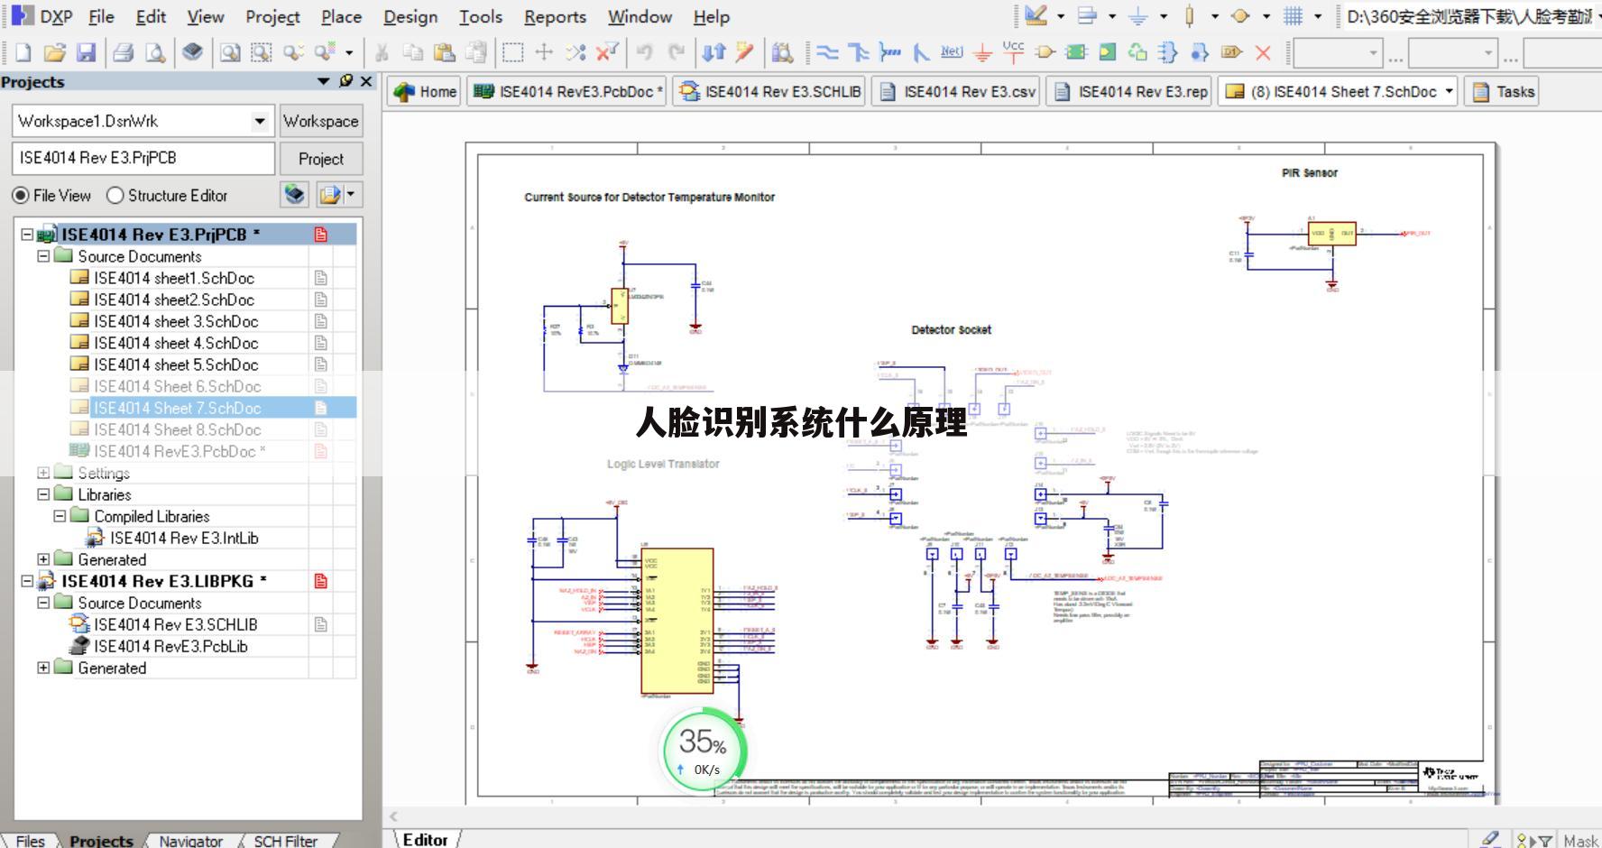Activate the zoom area tool
Viewport: 1602px width, 848px height.
coord(262,53)
